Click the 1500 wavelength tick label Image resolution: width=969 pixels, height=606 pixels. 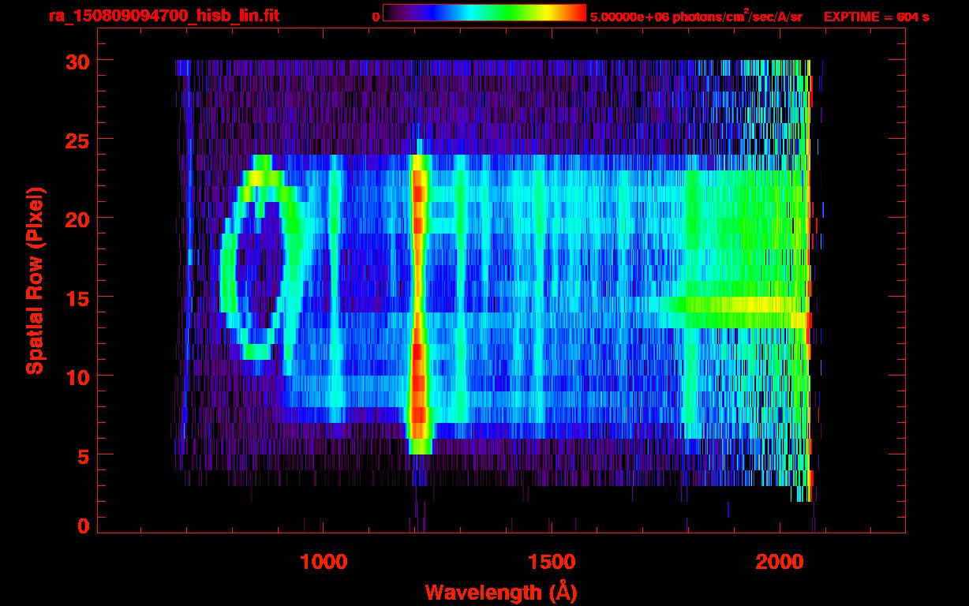pyautogui.click(x=552, y=562)
